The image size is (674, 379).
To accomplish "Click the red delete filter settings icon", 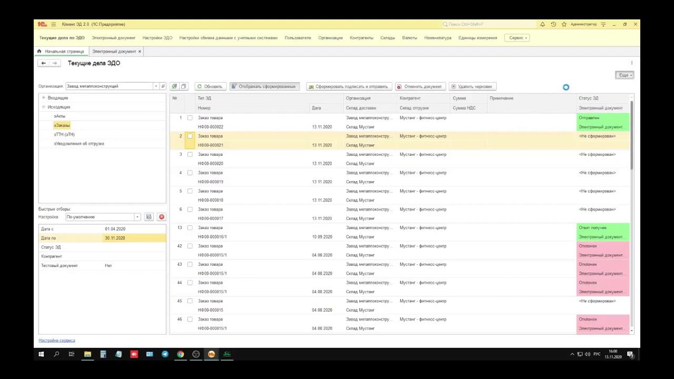I will [x=162, y=217].
